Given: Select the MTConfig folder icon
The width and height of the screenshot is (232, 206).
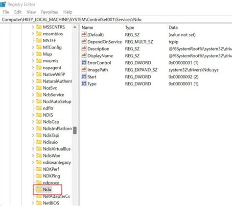Looking at the screenshot, I should point(39,47).
